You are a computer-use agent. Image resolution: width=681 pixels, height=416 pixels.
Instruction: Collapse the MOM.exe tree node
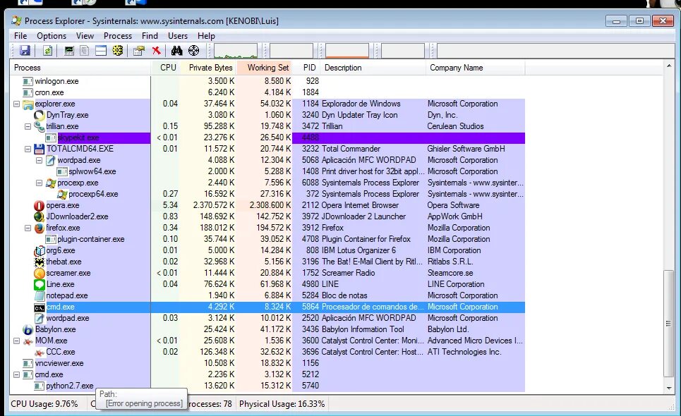(16, 341)
